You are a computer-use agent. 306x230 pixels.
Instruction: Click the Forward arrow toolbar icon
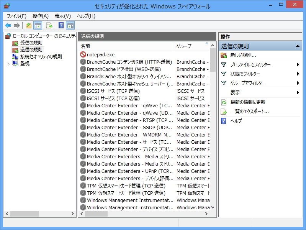17,25
